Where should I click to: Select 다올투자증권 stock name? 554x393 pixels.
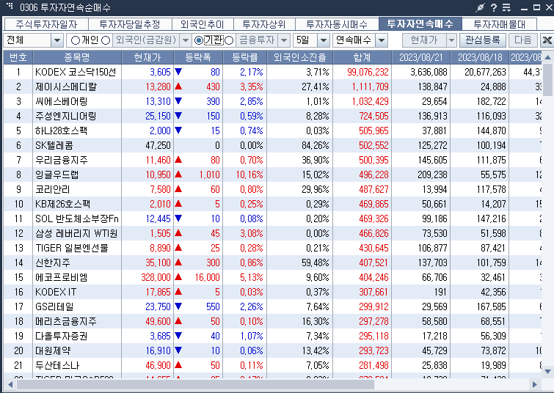coord(62,336)
